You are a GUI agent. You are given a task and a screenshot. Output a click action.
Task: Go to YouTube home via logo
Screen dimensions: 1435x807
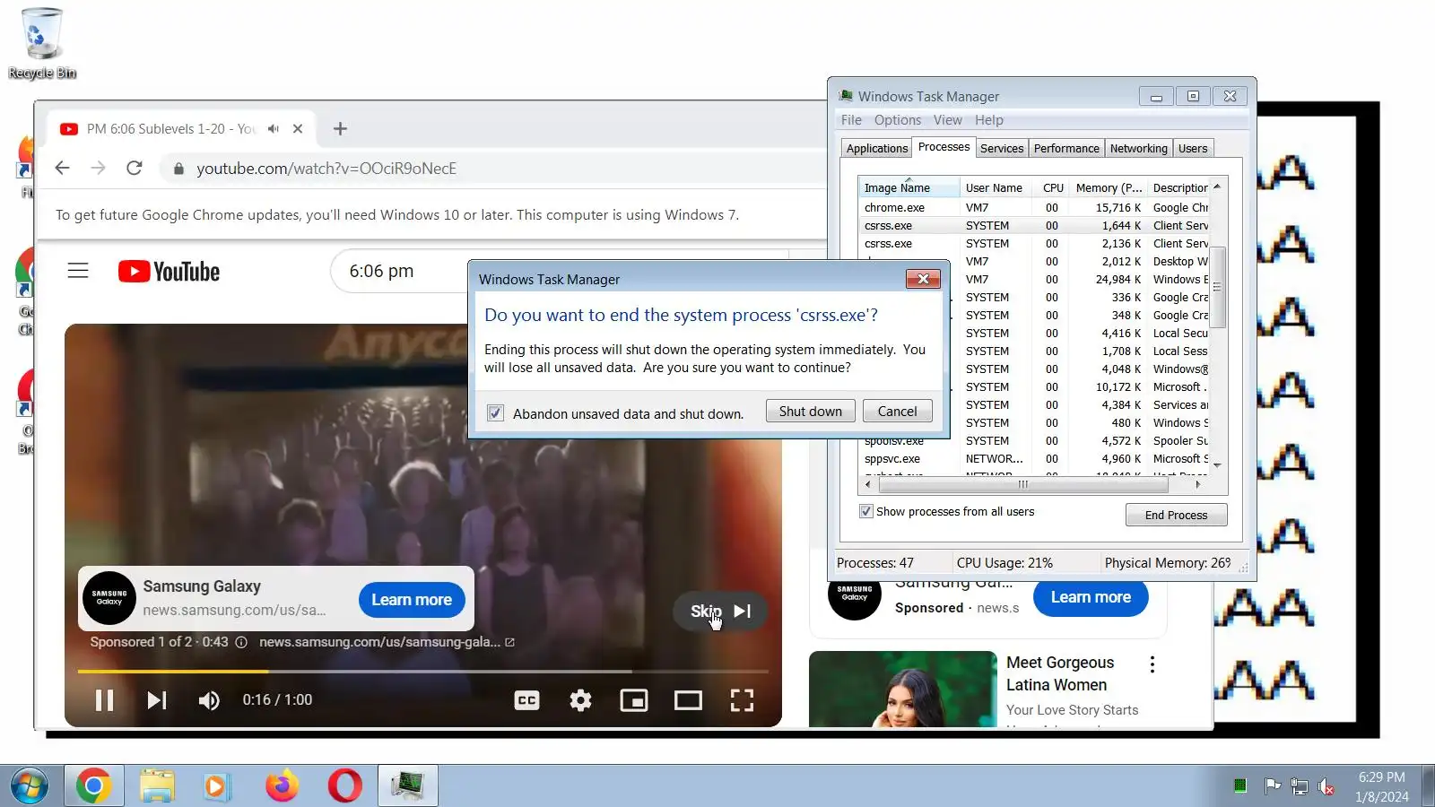[x=169, y=272]
